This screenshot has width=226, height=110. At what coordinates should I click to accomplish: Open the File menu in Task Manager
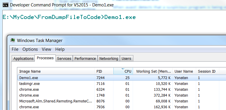tap(15, 49)
